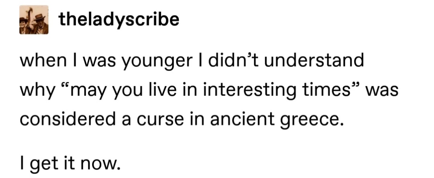Visit the theladyscribe blog username link
The image size is (434, 178).
(x=119, y=20)
